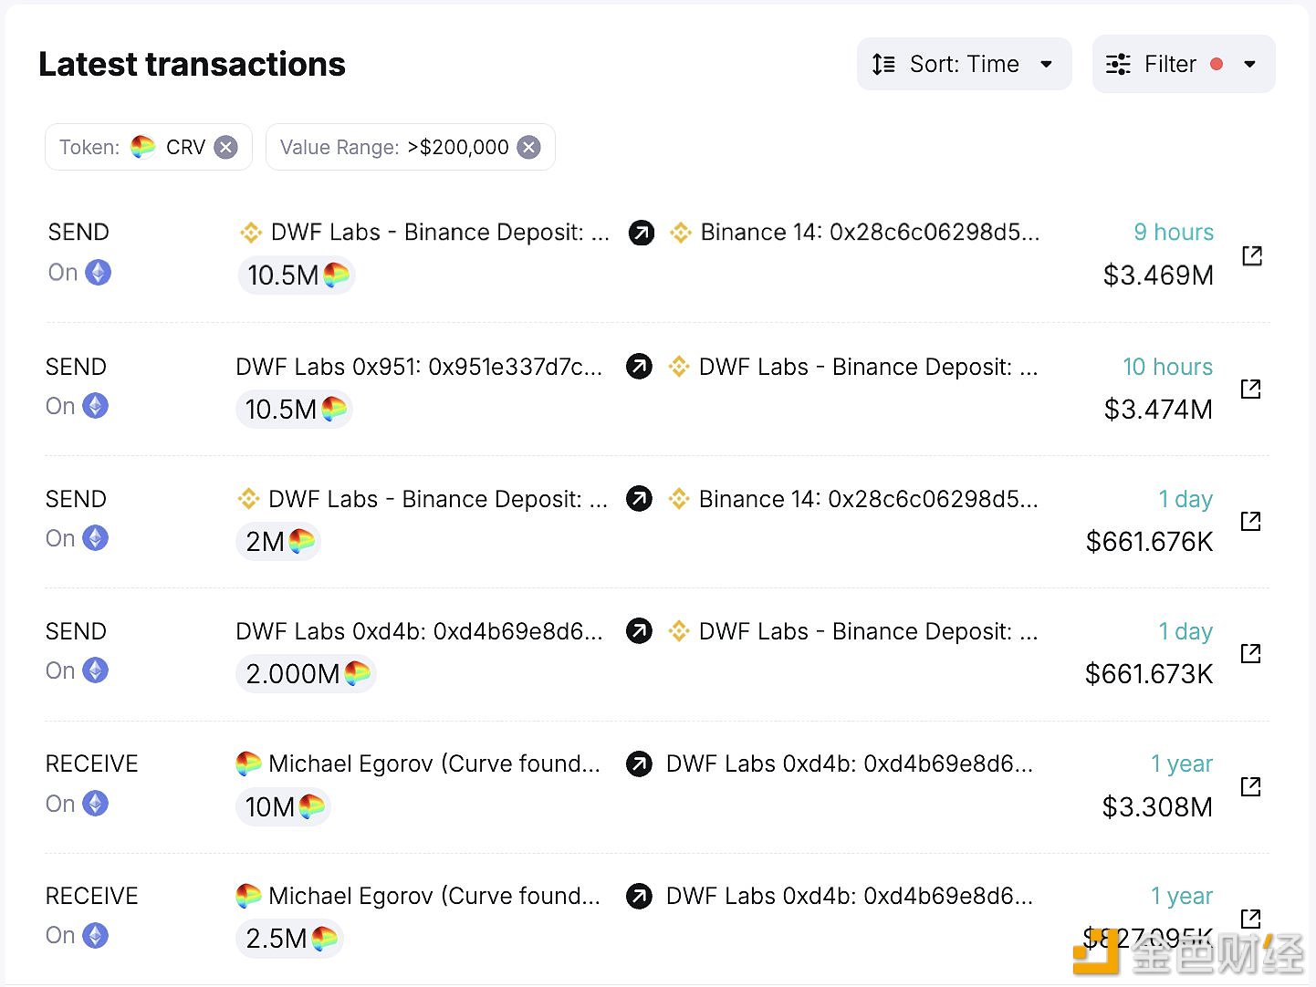Open external link for the $3.469M transaction

click(1252, 255)
